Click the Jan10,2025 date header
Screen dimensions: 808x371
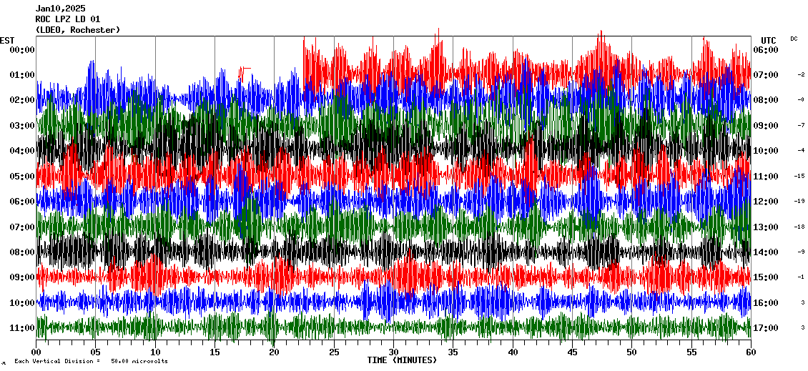coord(60,9)
